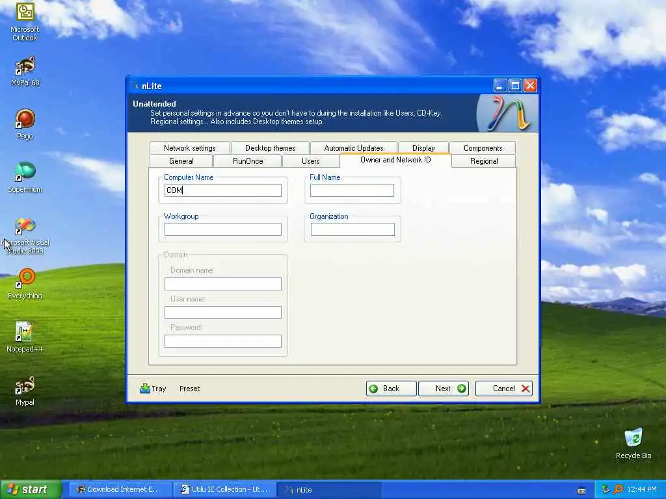Screen dimensions: 666x499
Task: Switch to Network settings tab
Action: click(x=189, y=147)
